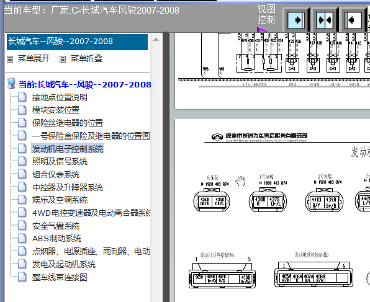Click document icon next to 发动机电子控制系统
The height and width of the screenshot is (302, 370).
click(22, 149)
